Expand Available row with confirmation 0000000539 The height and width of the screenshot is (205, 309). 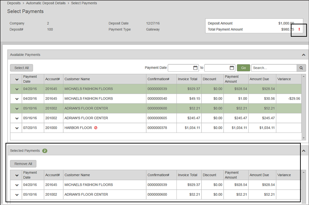point(17,89)
